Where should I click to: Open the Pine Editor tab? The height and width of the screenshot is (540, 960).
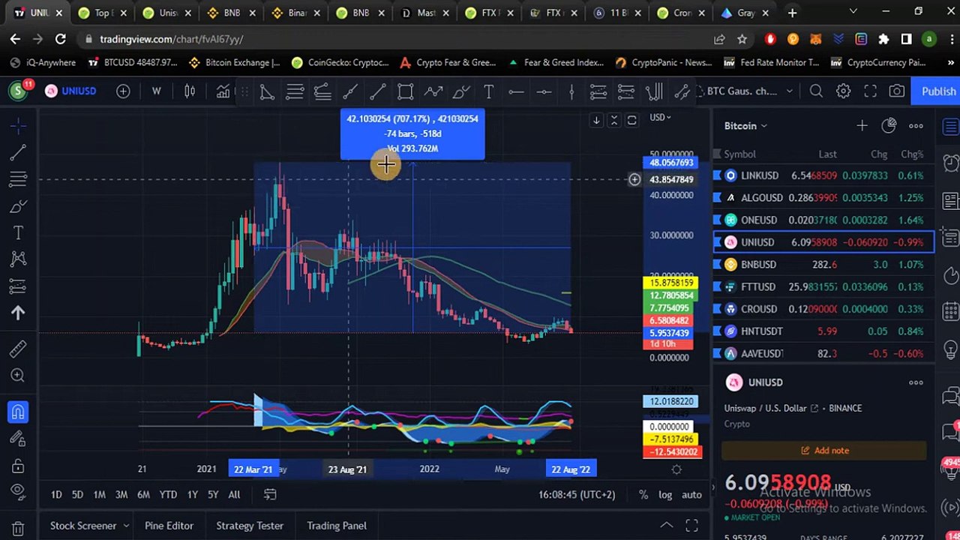[169, 526]
